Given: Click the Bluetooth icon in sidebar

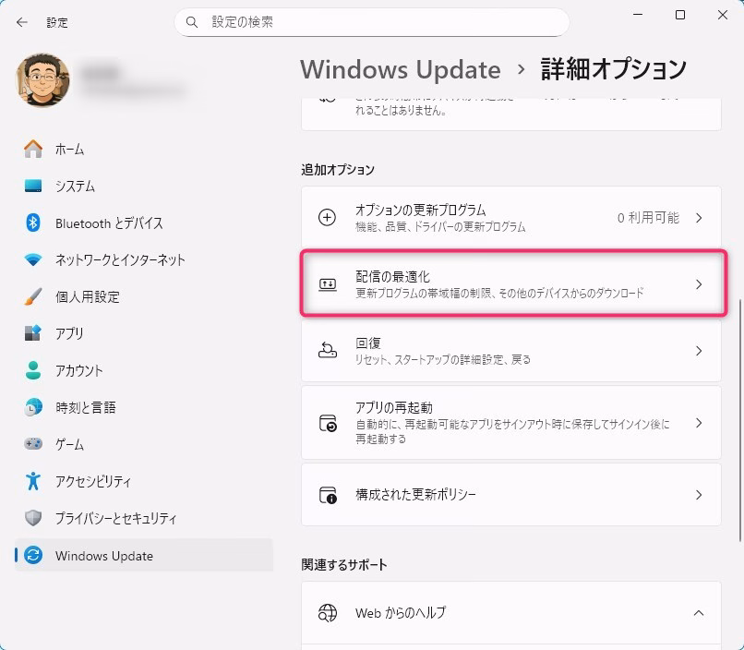Looking at the screenshot, I should click(33, 223).
